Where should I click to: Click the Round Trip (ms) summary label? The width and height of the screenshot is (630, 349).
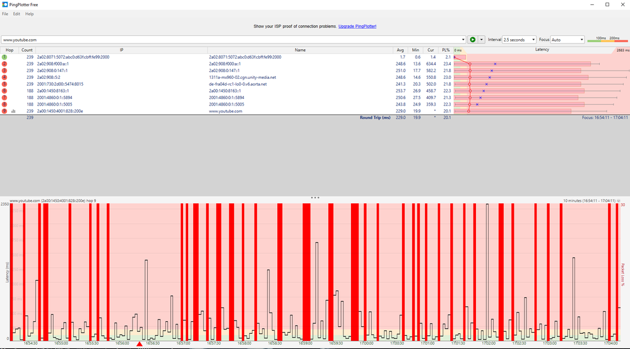(x=375, y=117)
